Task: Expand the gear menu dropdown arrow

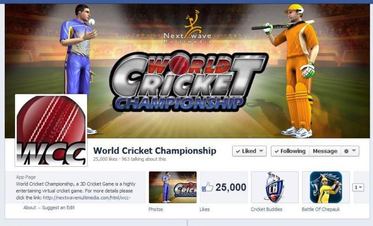Action: [x=354, y=151]
